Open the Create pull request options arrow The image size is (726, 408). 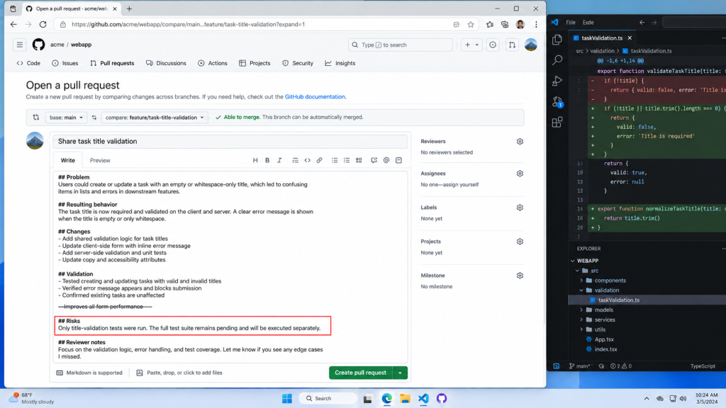(x=400, y=373)
